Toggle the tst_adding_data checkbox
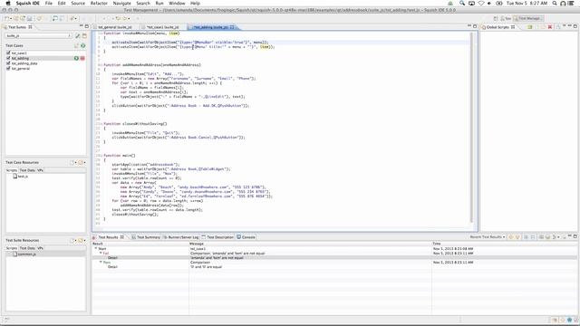The width and height of the screenshot is (580, 326). (x=8, y=63)
